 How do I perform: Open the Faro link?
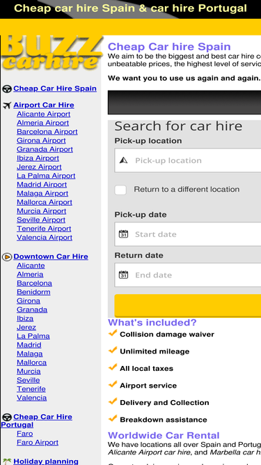[x=25, y=434]
